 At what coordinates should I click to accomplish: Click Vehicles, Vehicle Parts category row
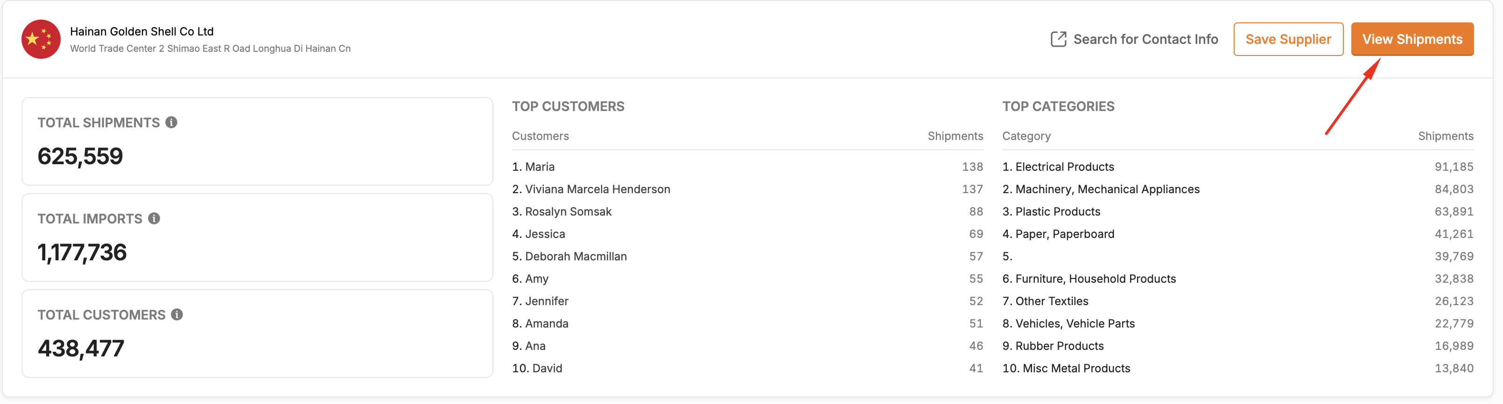(1074, 324)
